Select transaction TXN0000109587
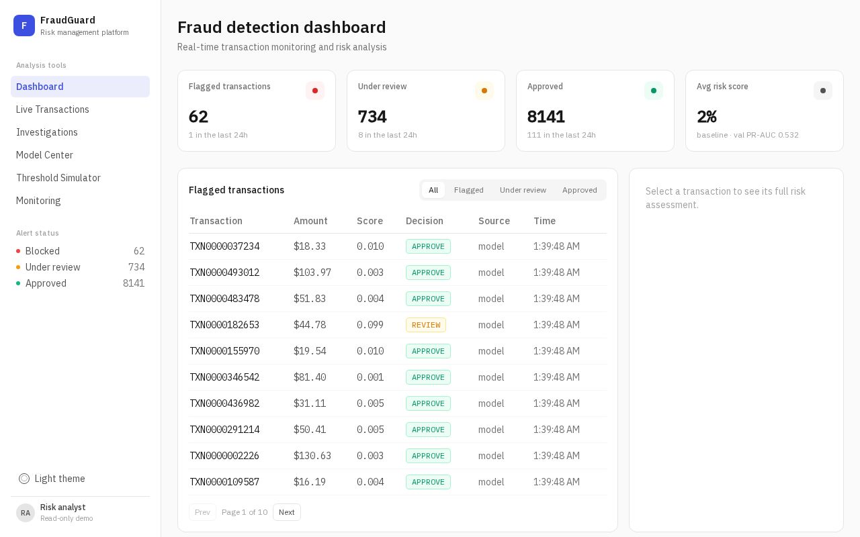The image size is (860, 537). [398, 482]
